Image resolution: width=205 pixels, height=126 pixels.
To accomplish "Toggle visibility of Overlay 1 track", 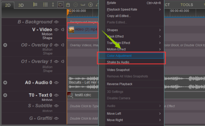I will [56, 62].
